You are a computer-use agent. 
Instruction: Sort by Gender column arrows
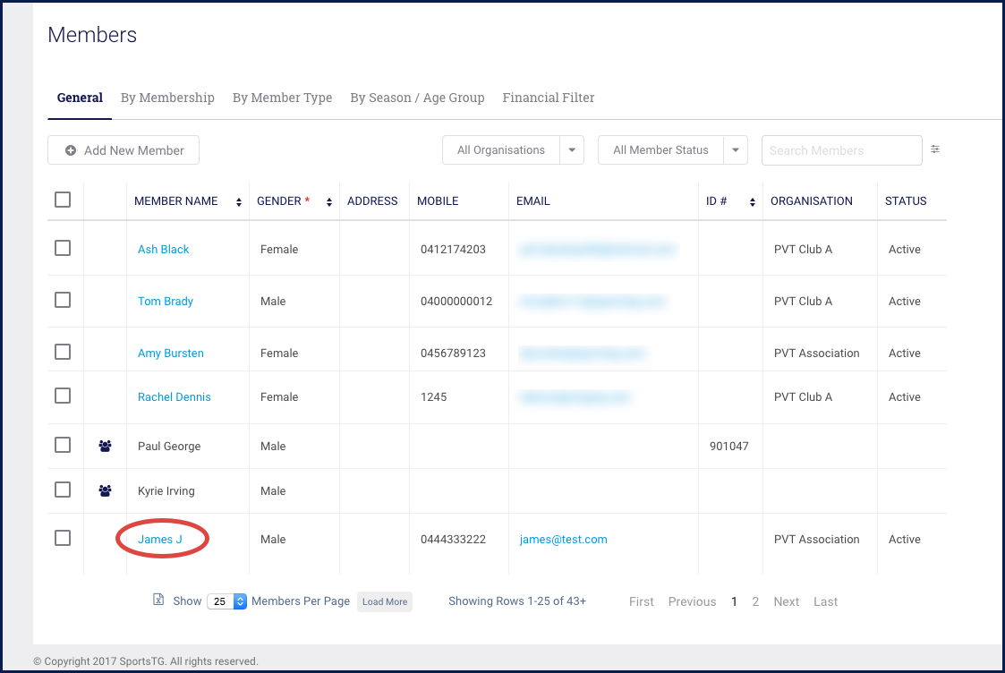pyautogui.click(x=328, y=202)
